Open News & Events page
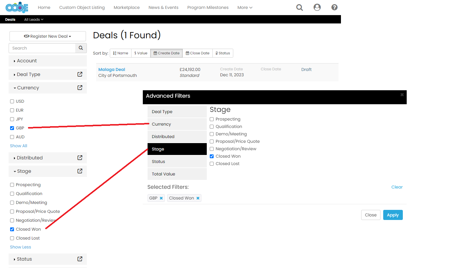This screenshot has width=454, height=274. pyautogui.click(x=163, y=7)
